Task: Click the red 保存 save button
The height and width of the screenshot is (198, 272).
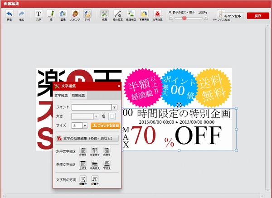Action: click(x=258, y=15)
